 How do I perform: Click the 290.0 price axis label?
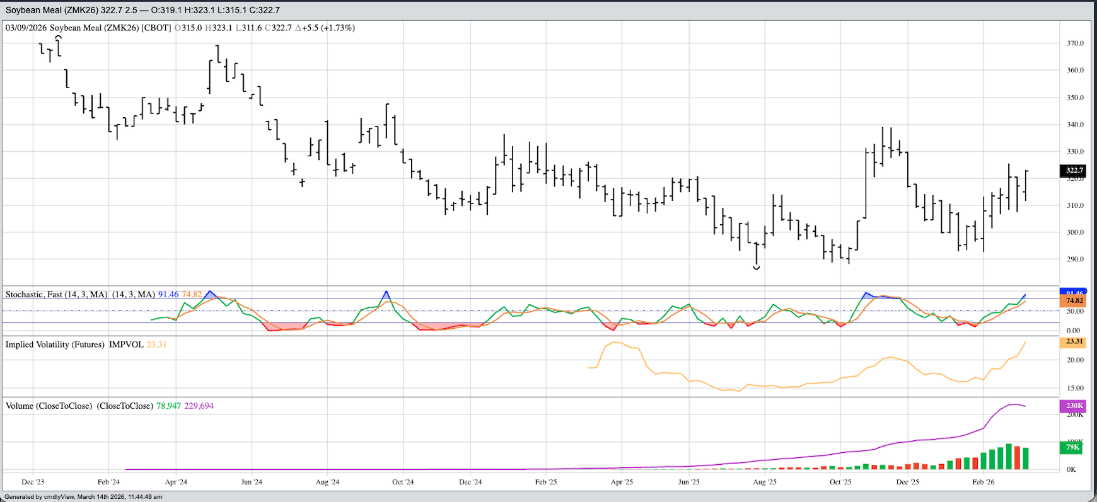[1075, 259]
